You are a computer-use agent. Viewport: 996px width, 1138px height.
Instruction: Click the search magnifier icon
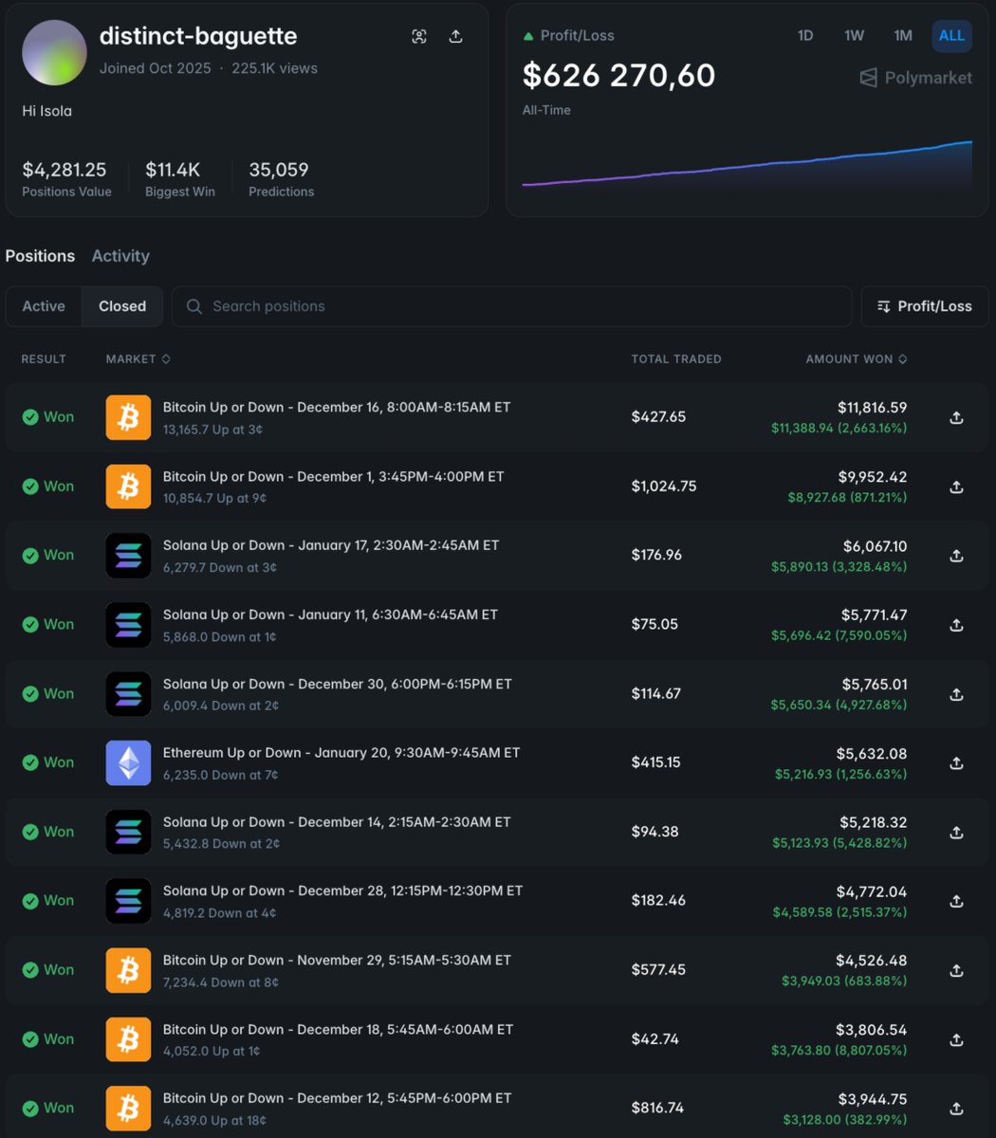click(x=194, y=306)
